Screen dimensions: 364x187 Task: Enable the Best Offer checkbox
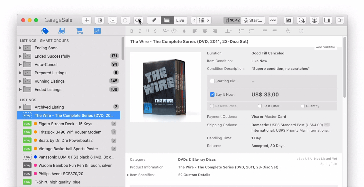point(259,106)
